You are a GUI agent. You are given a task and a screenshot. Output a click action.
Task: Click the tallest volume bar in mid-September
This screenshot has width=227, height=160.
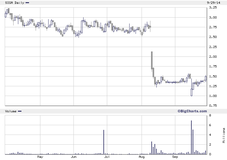[x=191, y=137]
